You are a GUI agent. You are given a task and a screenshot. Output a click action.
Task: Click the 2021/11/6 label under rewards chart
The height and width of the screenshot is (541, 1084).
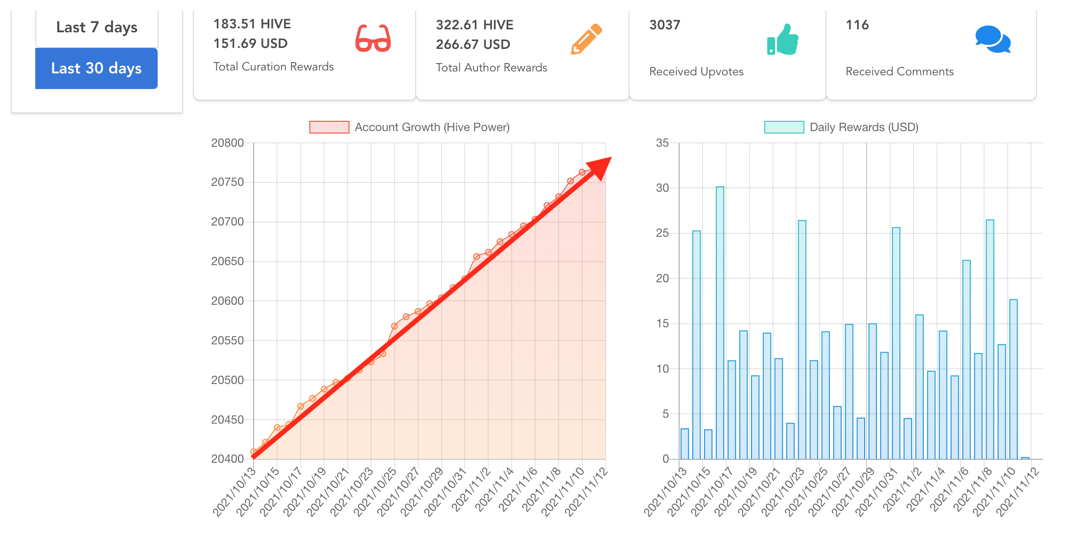949,489
